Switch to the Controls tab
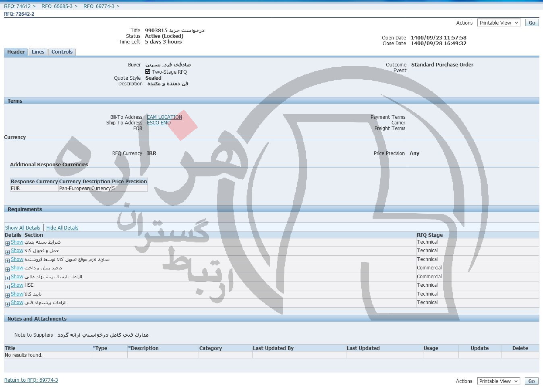The height and width of the screenshot is (387, 543). tap(62, 52)
